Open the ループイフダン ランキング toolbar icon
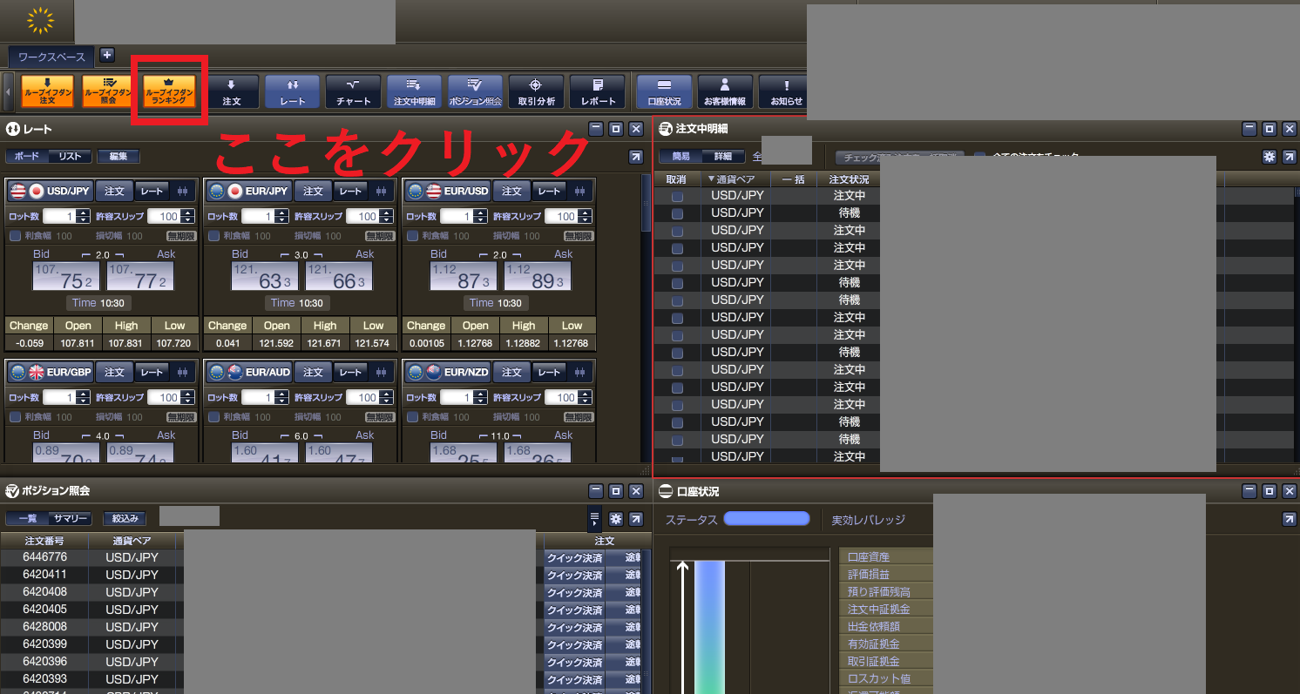The width and height of the screenshot is (1300, 694). click(169, 91)
